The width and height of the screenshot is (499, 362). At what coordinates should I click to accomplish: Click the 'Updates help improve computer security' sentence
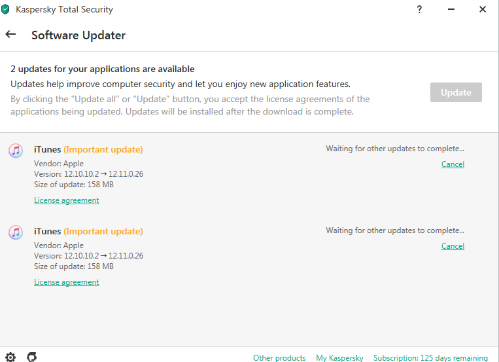click(x=181, y=84)
